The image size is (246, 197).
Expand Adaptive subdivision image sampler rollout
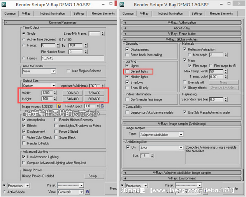pyautogui.click(x=182, y=172)
